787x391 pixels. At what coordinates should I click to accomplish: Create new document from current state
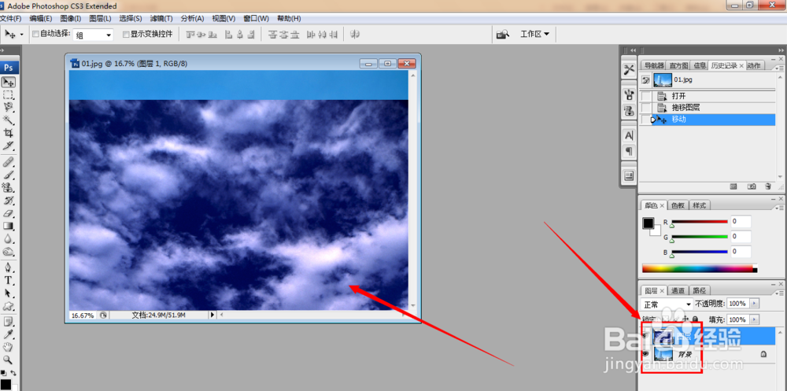point(733,186)
